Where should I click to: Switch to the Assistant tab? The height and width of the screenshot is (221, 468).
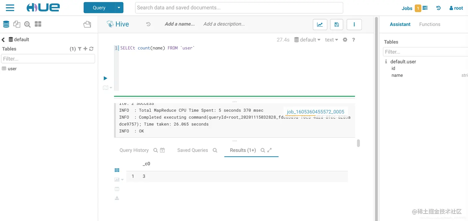pyautogui.click(x=400, y=24)
